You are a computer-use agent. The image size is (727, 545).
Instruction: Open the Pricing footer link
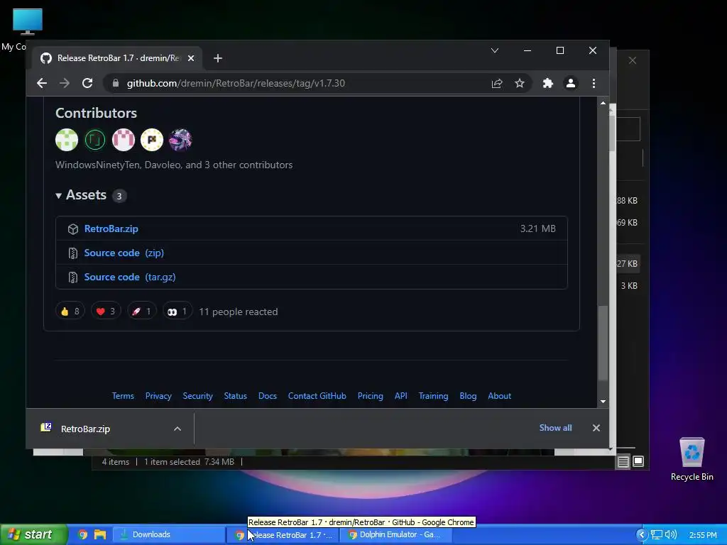[371, 396]
